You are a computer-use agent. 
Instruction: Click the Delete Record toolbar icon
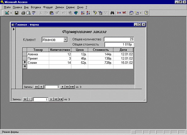[x=124, y=13]
